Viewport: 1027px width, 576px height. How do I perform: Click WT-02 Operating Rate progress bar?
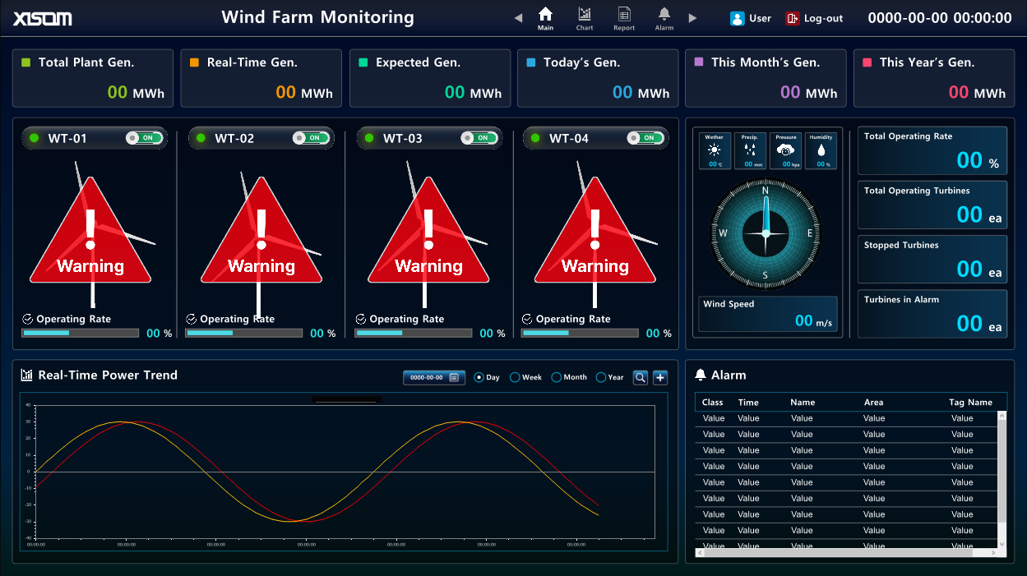tap(244, 333)
